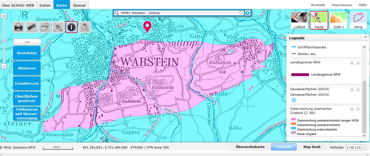Collapse the left layer menu panel

27,42
